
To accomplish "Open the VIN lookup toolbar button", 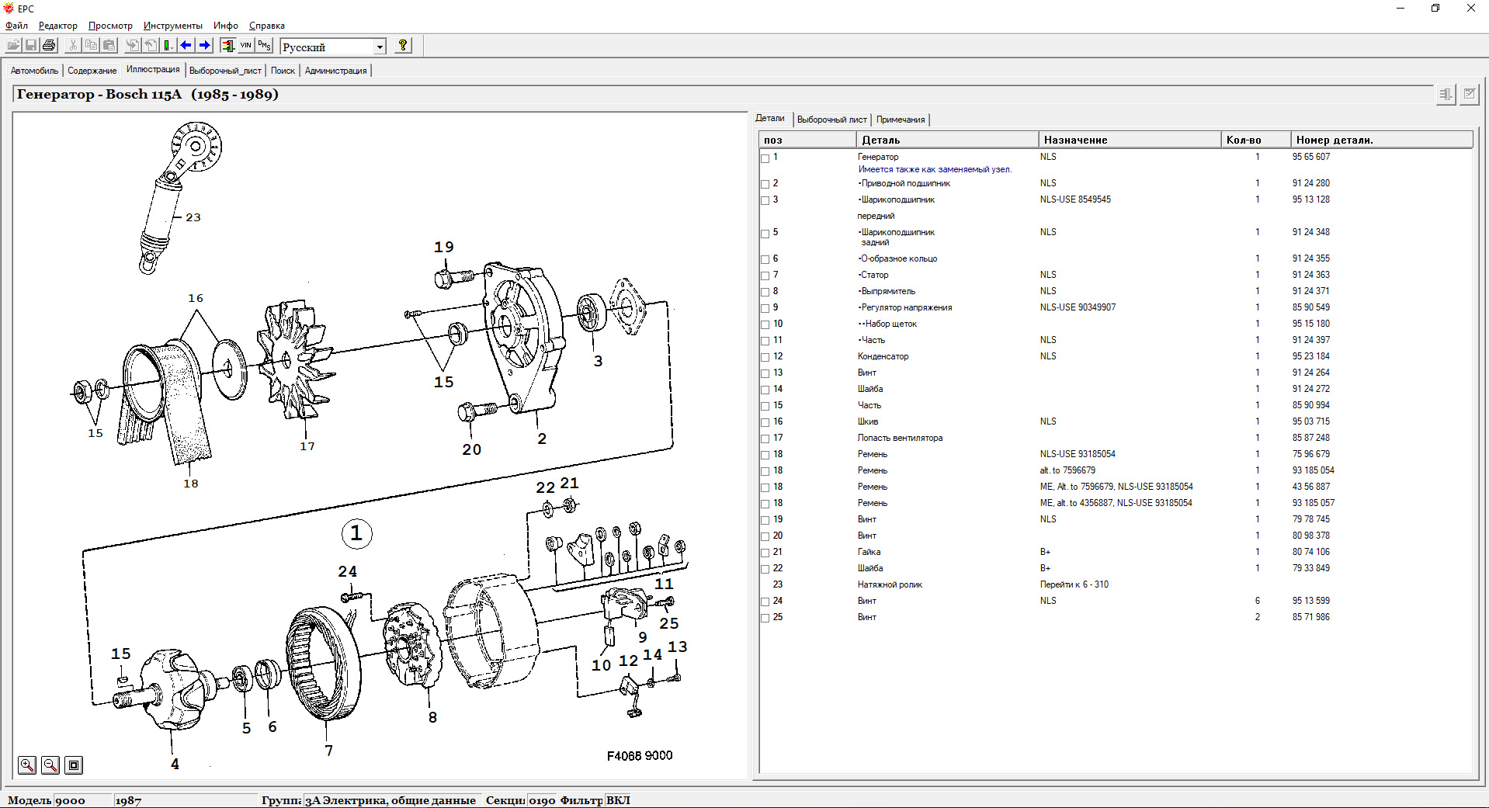I will click(245, 46).
